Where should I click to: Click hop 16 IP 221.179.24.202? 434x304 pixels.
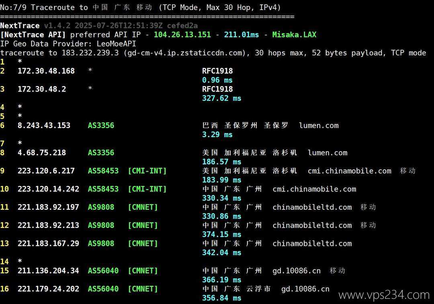tap(48, 289)
